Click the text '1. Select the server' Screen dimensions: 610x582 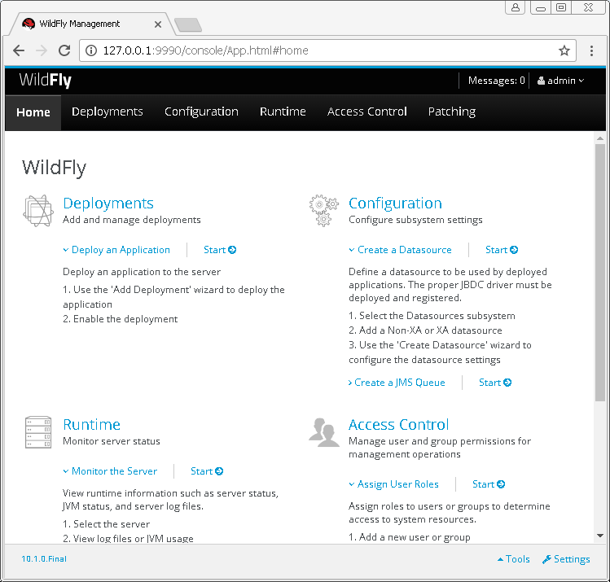coord(106,524)
